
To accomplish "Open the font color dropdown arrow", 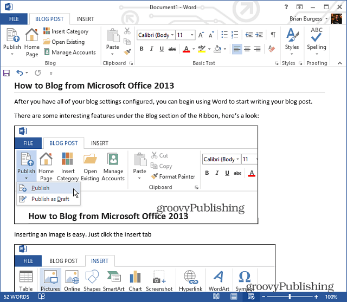I will click(x=194, y=49).
